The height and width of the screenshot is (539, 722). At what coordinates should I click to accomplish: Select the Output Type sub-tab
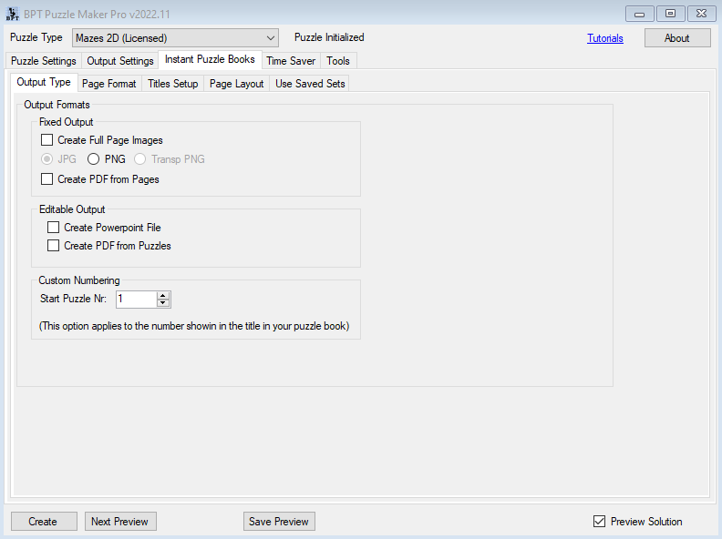tap(44, 82)
